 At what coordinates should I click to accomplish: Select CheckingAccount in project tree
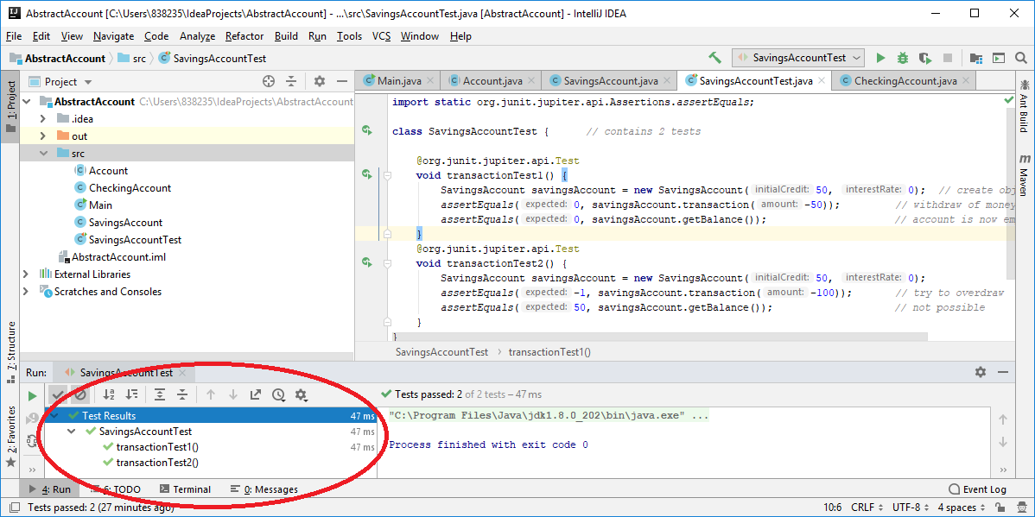click(x=130, y=188)
